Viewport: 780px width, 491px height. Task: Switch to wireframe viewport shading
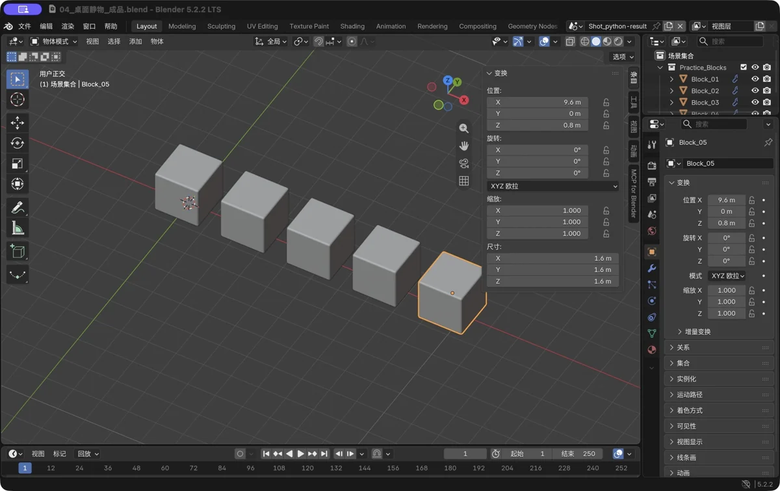pos(585,42)
